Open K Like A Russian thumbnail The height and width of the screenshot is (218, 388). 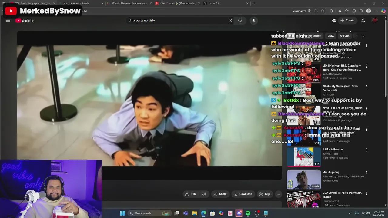304,157
